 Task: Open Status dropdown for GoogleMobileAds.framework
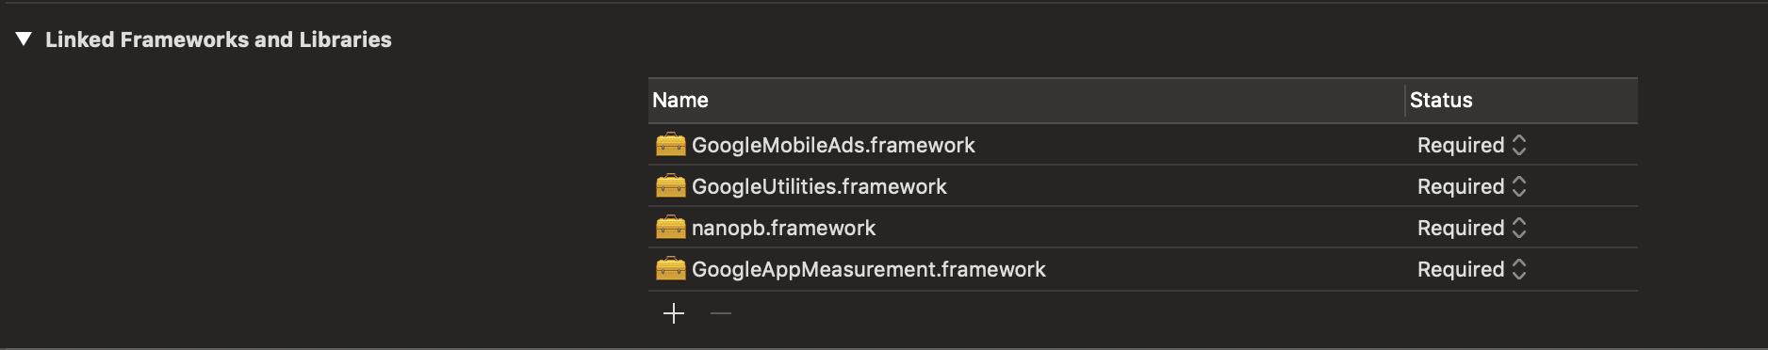coord(1471,145)
